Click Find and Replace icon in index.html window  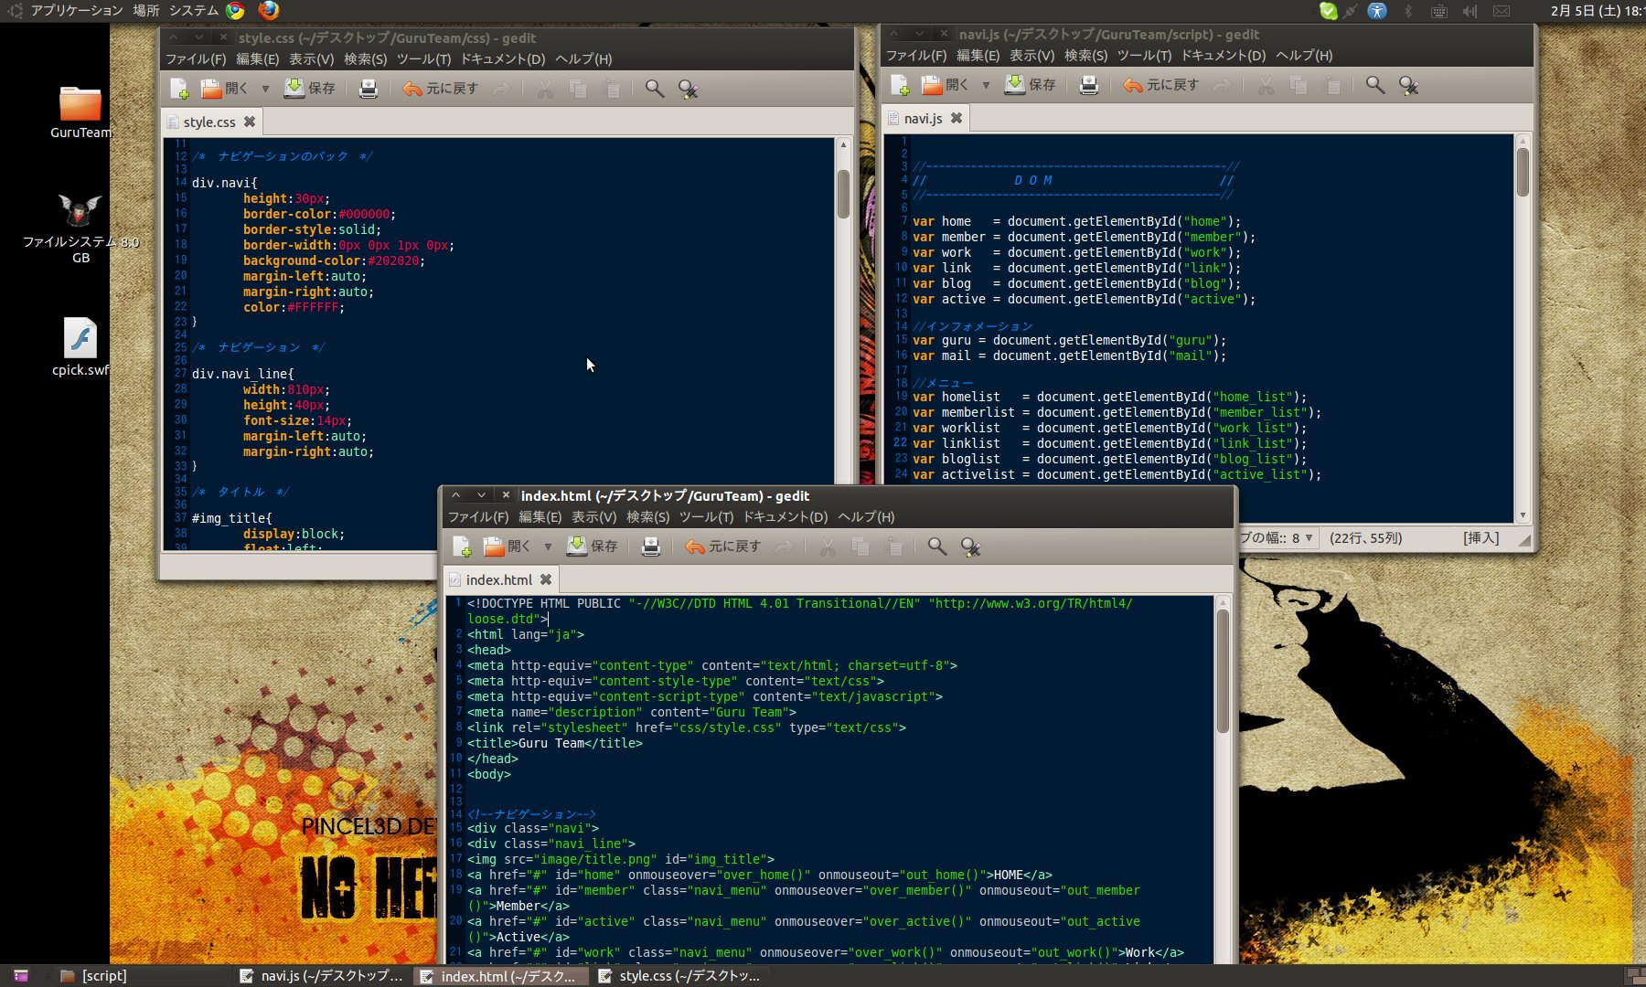point(971,547)
